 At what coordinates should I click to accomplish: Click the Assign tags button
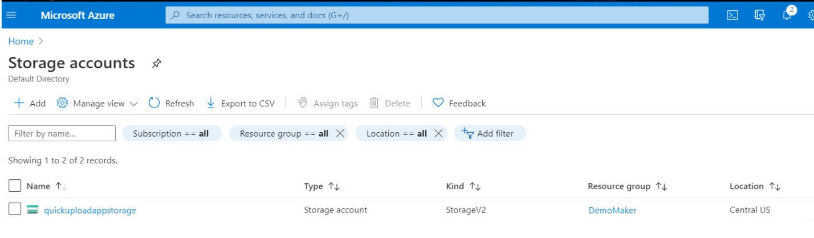coord(328,103)
